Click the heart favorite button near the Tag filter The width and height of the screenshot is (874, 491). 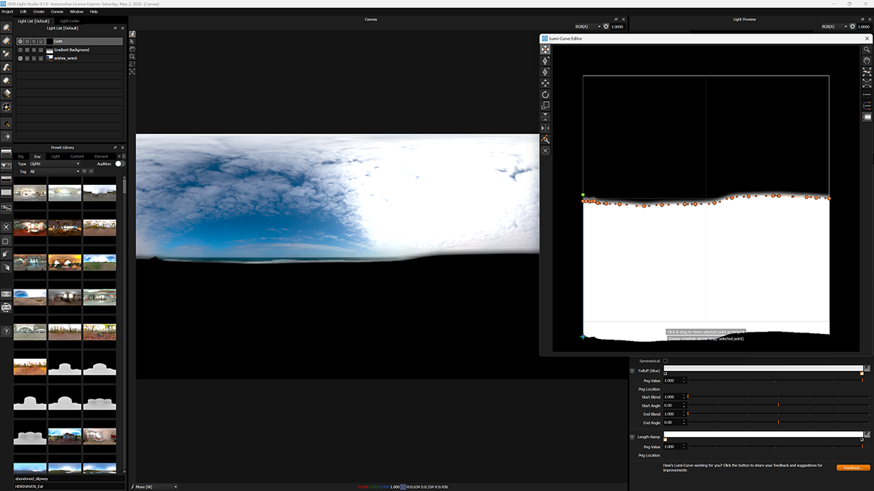(x=84, y=172)
